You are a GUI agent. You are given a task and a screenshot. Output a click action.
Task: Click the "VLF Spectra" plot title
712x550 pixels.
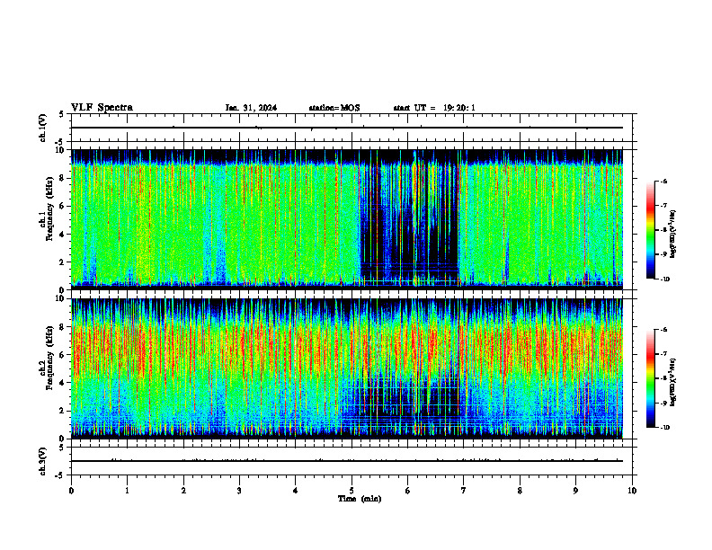point(102,108)
